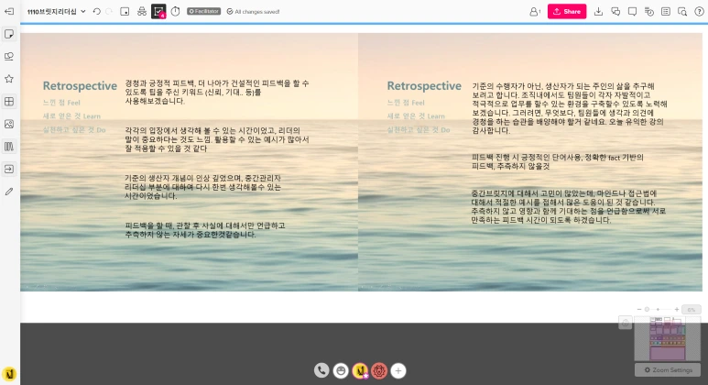
Task: Open the timer tool
Action: pos(175,12)
